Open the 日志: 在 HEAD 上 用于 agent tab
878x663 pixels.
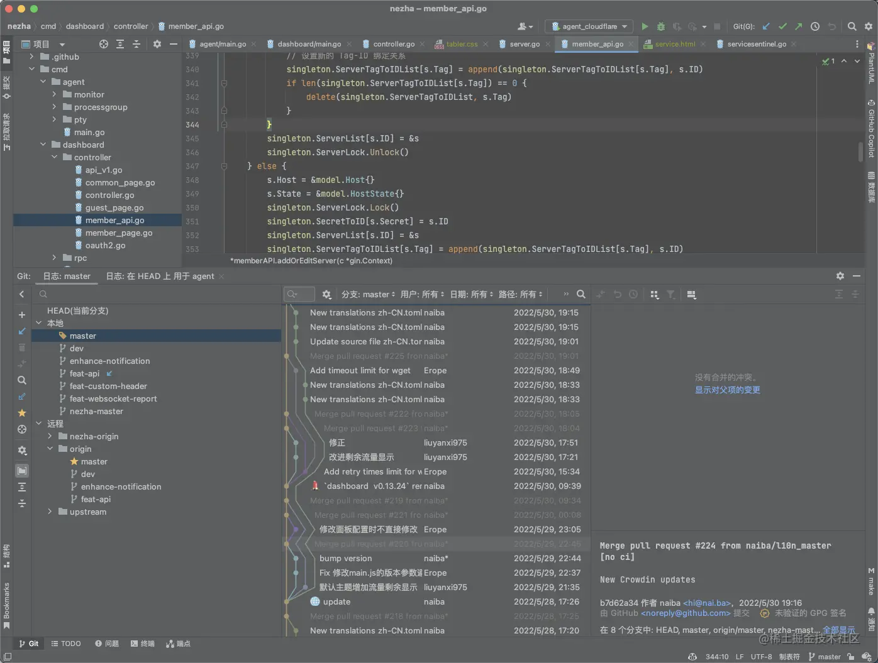(x=160, y=276)
